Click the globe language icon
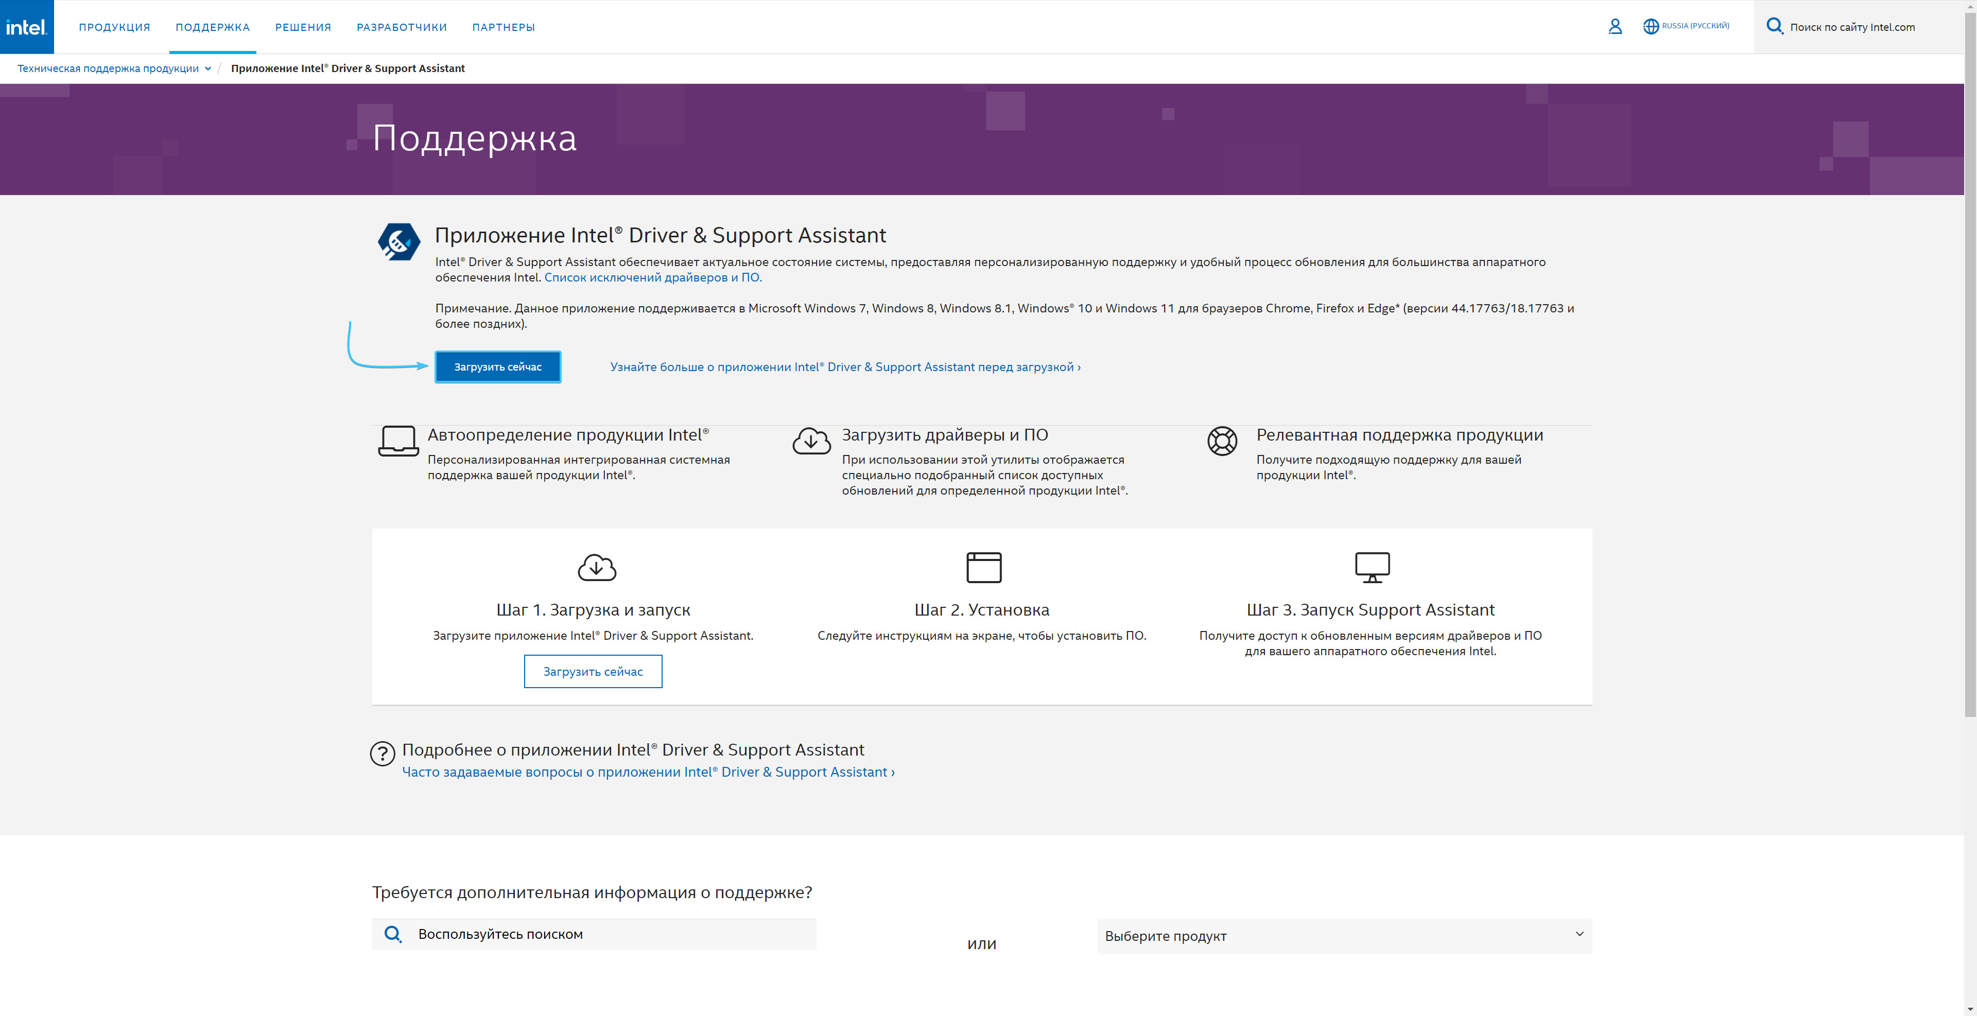Image resolution: width=1977 pixels, height=1016 pixels. pyautogui.click(x=1650, y=27)
